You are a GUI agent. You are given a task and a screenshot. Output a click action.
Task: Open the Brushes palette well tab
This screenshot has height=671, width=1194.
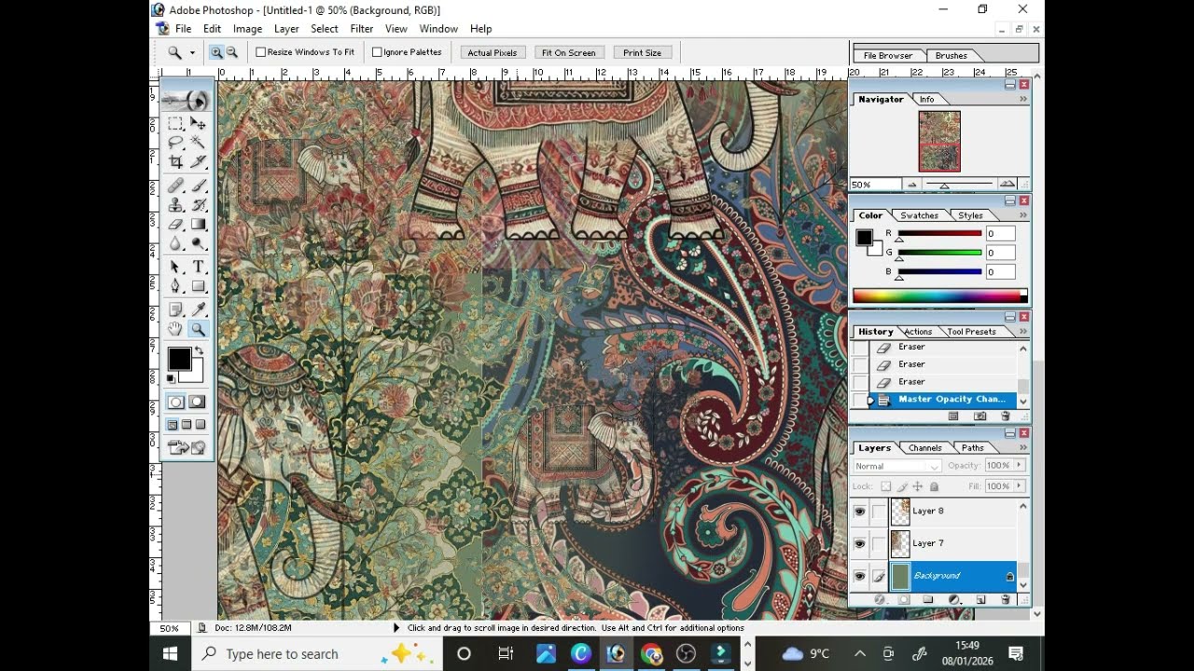pos(951,56)
